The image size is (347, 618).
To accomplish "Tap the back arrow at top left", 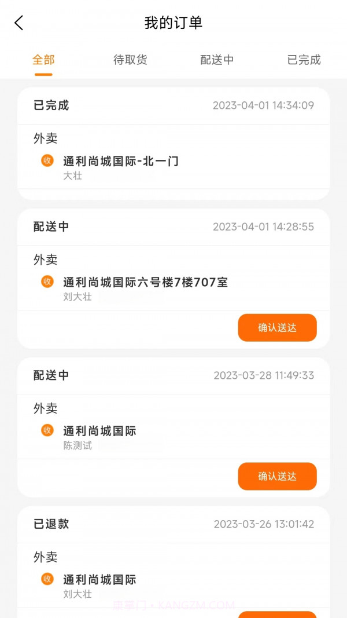I will (x=18, y=23).
